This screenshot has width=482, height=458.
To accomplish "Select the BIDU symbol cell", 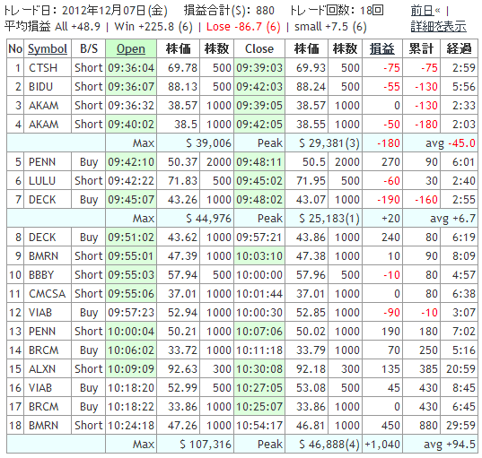I will pos(41,87).
